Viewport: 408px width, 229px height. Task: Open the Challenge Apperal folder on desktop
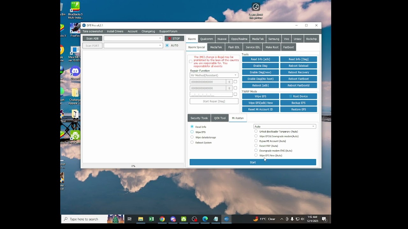click(x=75, y=96)
